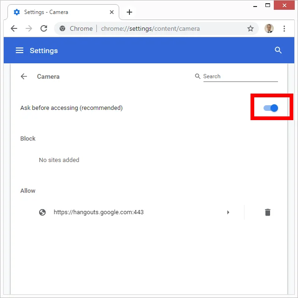The image size is (298, 298).
Task: Delete hangouts.google.com from Allow list
Action: coord(268,212)
